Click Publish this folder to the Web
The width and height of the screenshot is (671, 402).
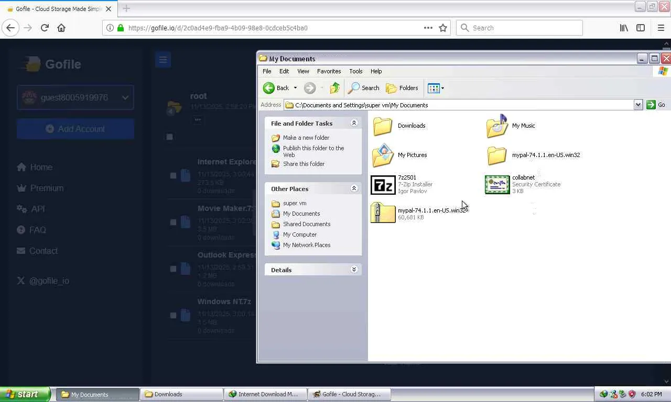pos(313,151)
